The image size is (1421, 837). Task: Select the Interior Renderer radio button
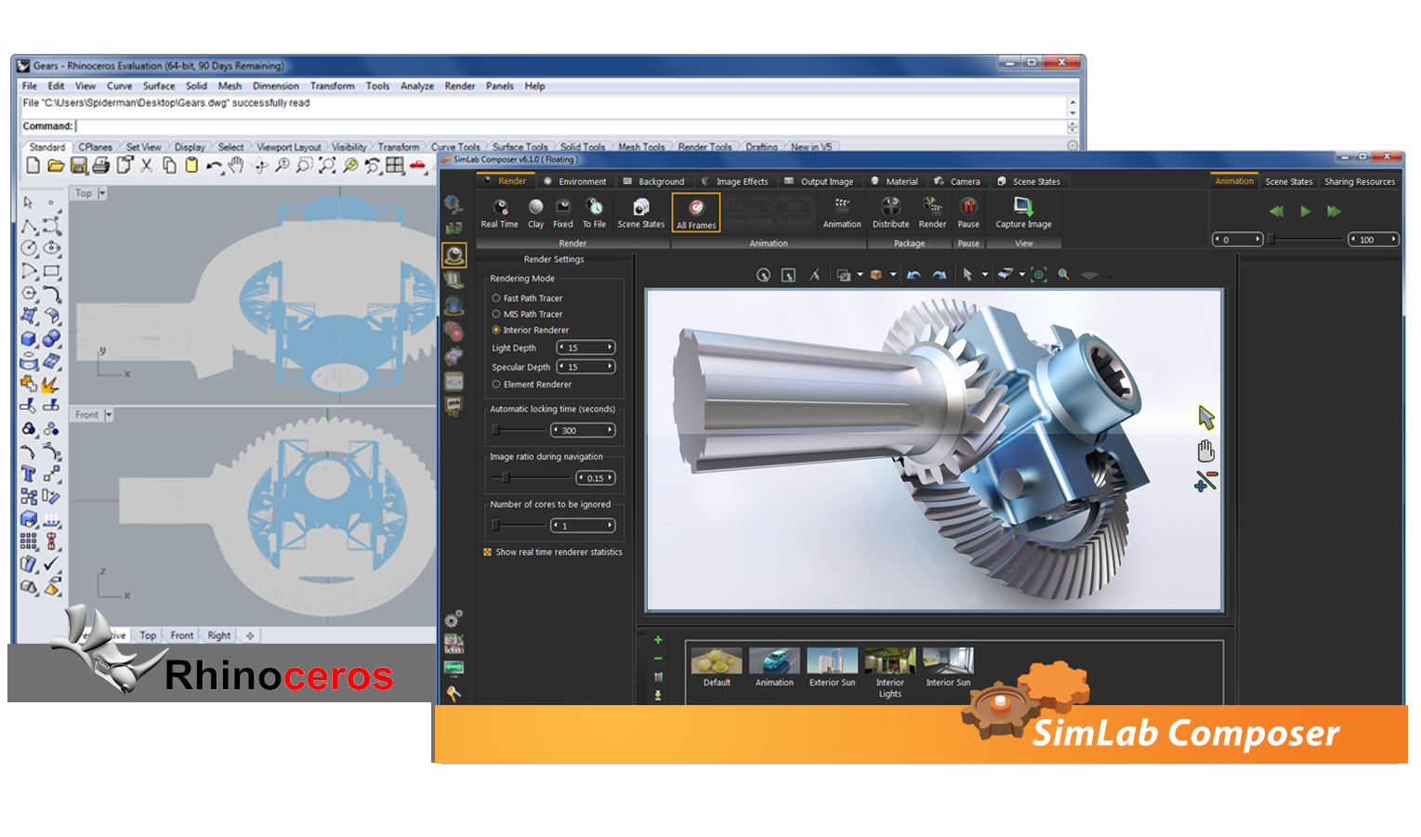click(x=496, y=330)
